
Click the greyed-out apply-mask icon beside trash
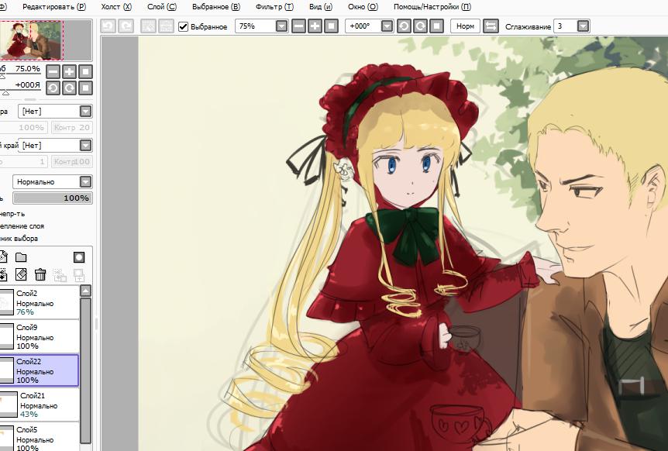(60, 275)
